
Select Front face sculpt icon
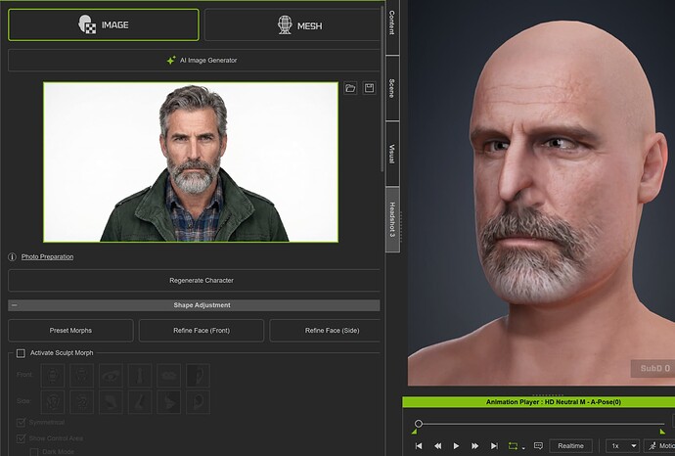(82, 376)
